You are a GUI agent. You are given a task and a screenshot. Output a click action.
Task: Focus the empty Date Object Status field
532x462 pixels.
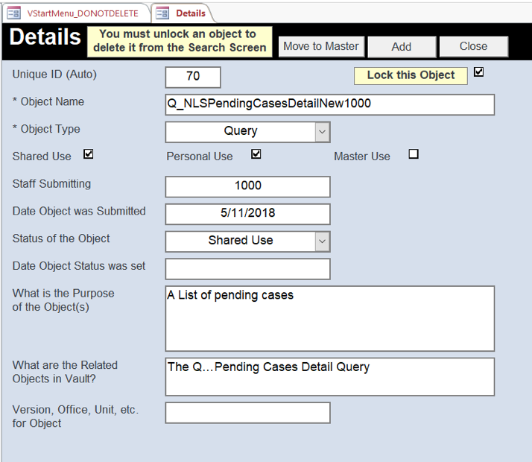click(247, 268)
